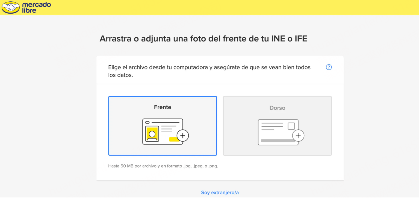Click the plus icon on Dorso card

pyautogui.click(x=298, y=136)
